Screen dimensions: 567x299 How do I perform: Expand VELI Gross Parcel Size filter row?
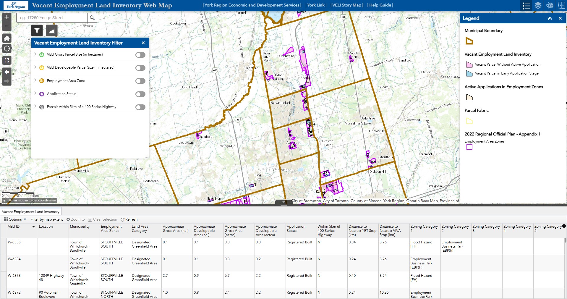click(x=35, y=54)
